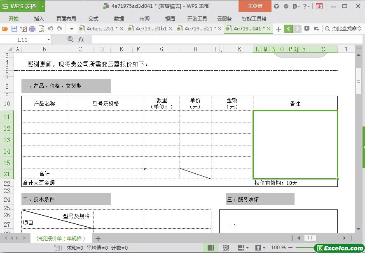Click the open folder icon in toolbar
365x253 pixels.
pyautogui.click(x=5, y=29)
